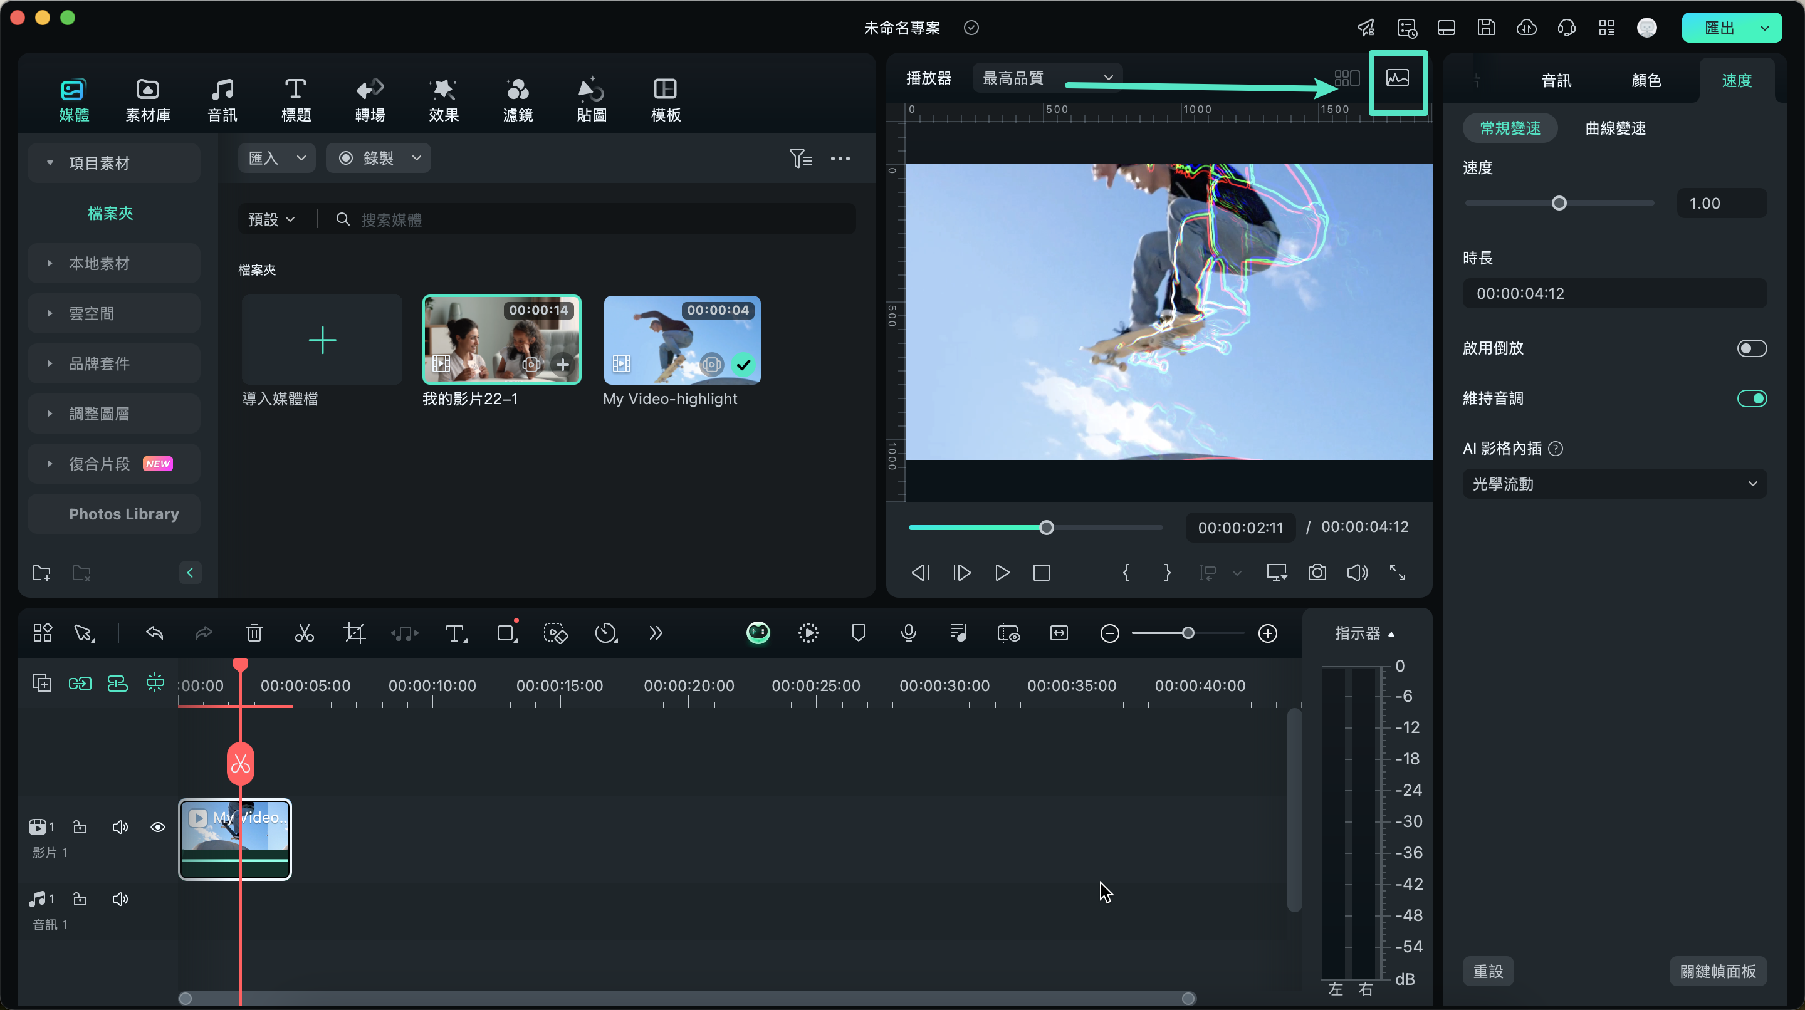Click the save project icon in the title bar

(1486, 28)
